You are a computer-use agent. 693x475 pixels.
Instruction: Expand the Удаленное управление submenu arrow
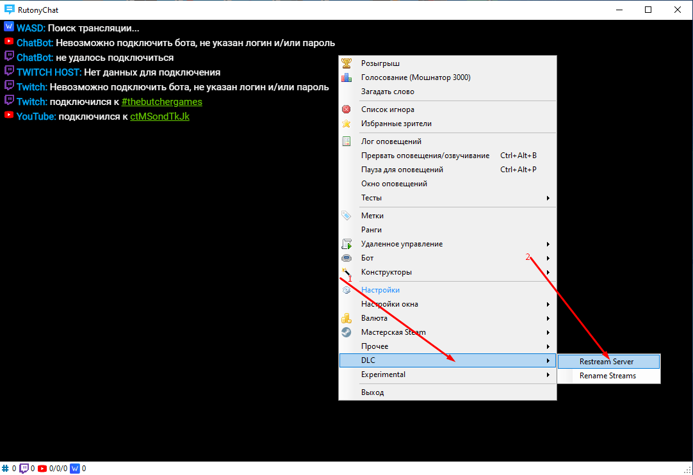coord(548,244)
